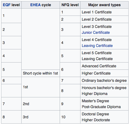Click 'Higher Diploma' text
The image size is (130, 125).
[x=95, y=94]
